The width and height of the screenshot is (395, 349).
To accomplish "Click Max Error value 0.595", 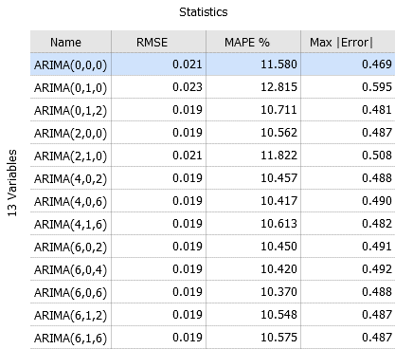I will click(377, 87).
